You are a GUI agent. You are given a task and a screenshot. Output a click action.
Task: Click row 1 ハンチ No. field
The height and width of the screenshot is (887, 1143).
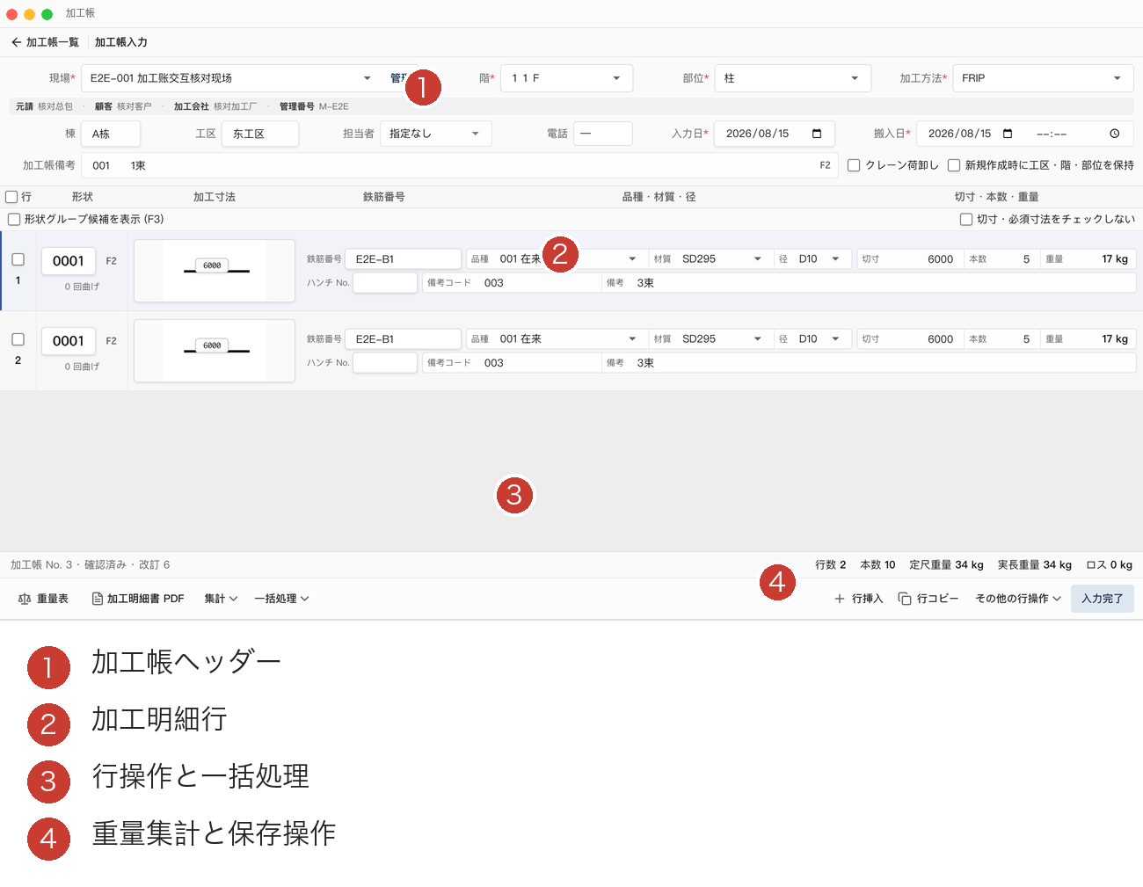(385, 283)
